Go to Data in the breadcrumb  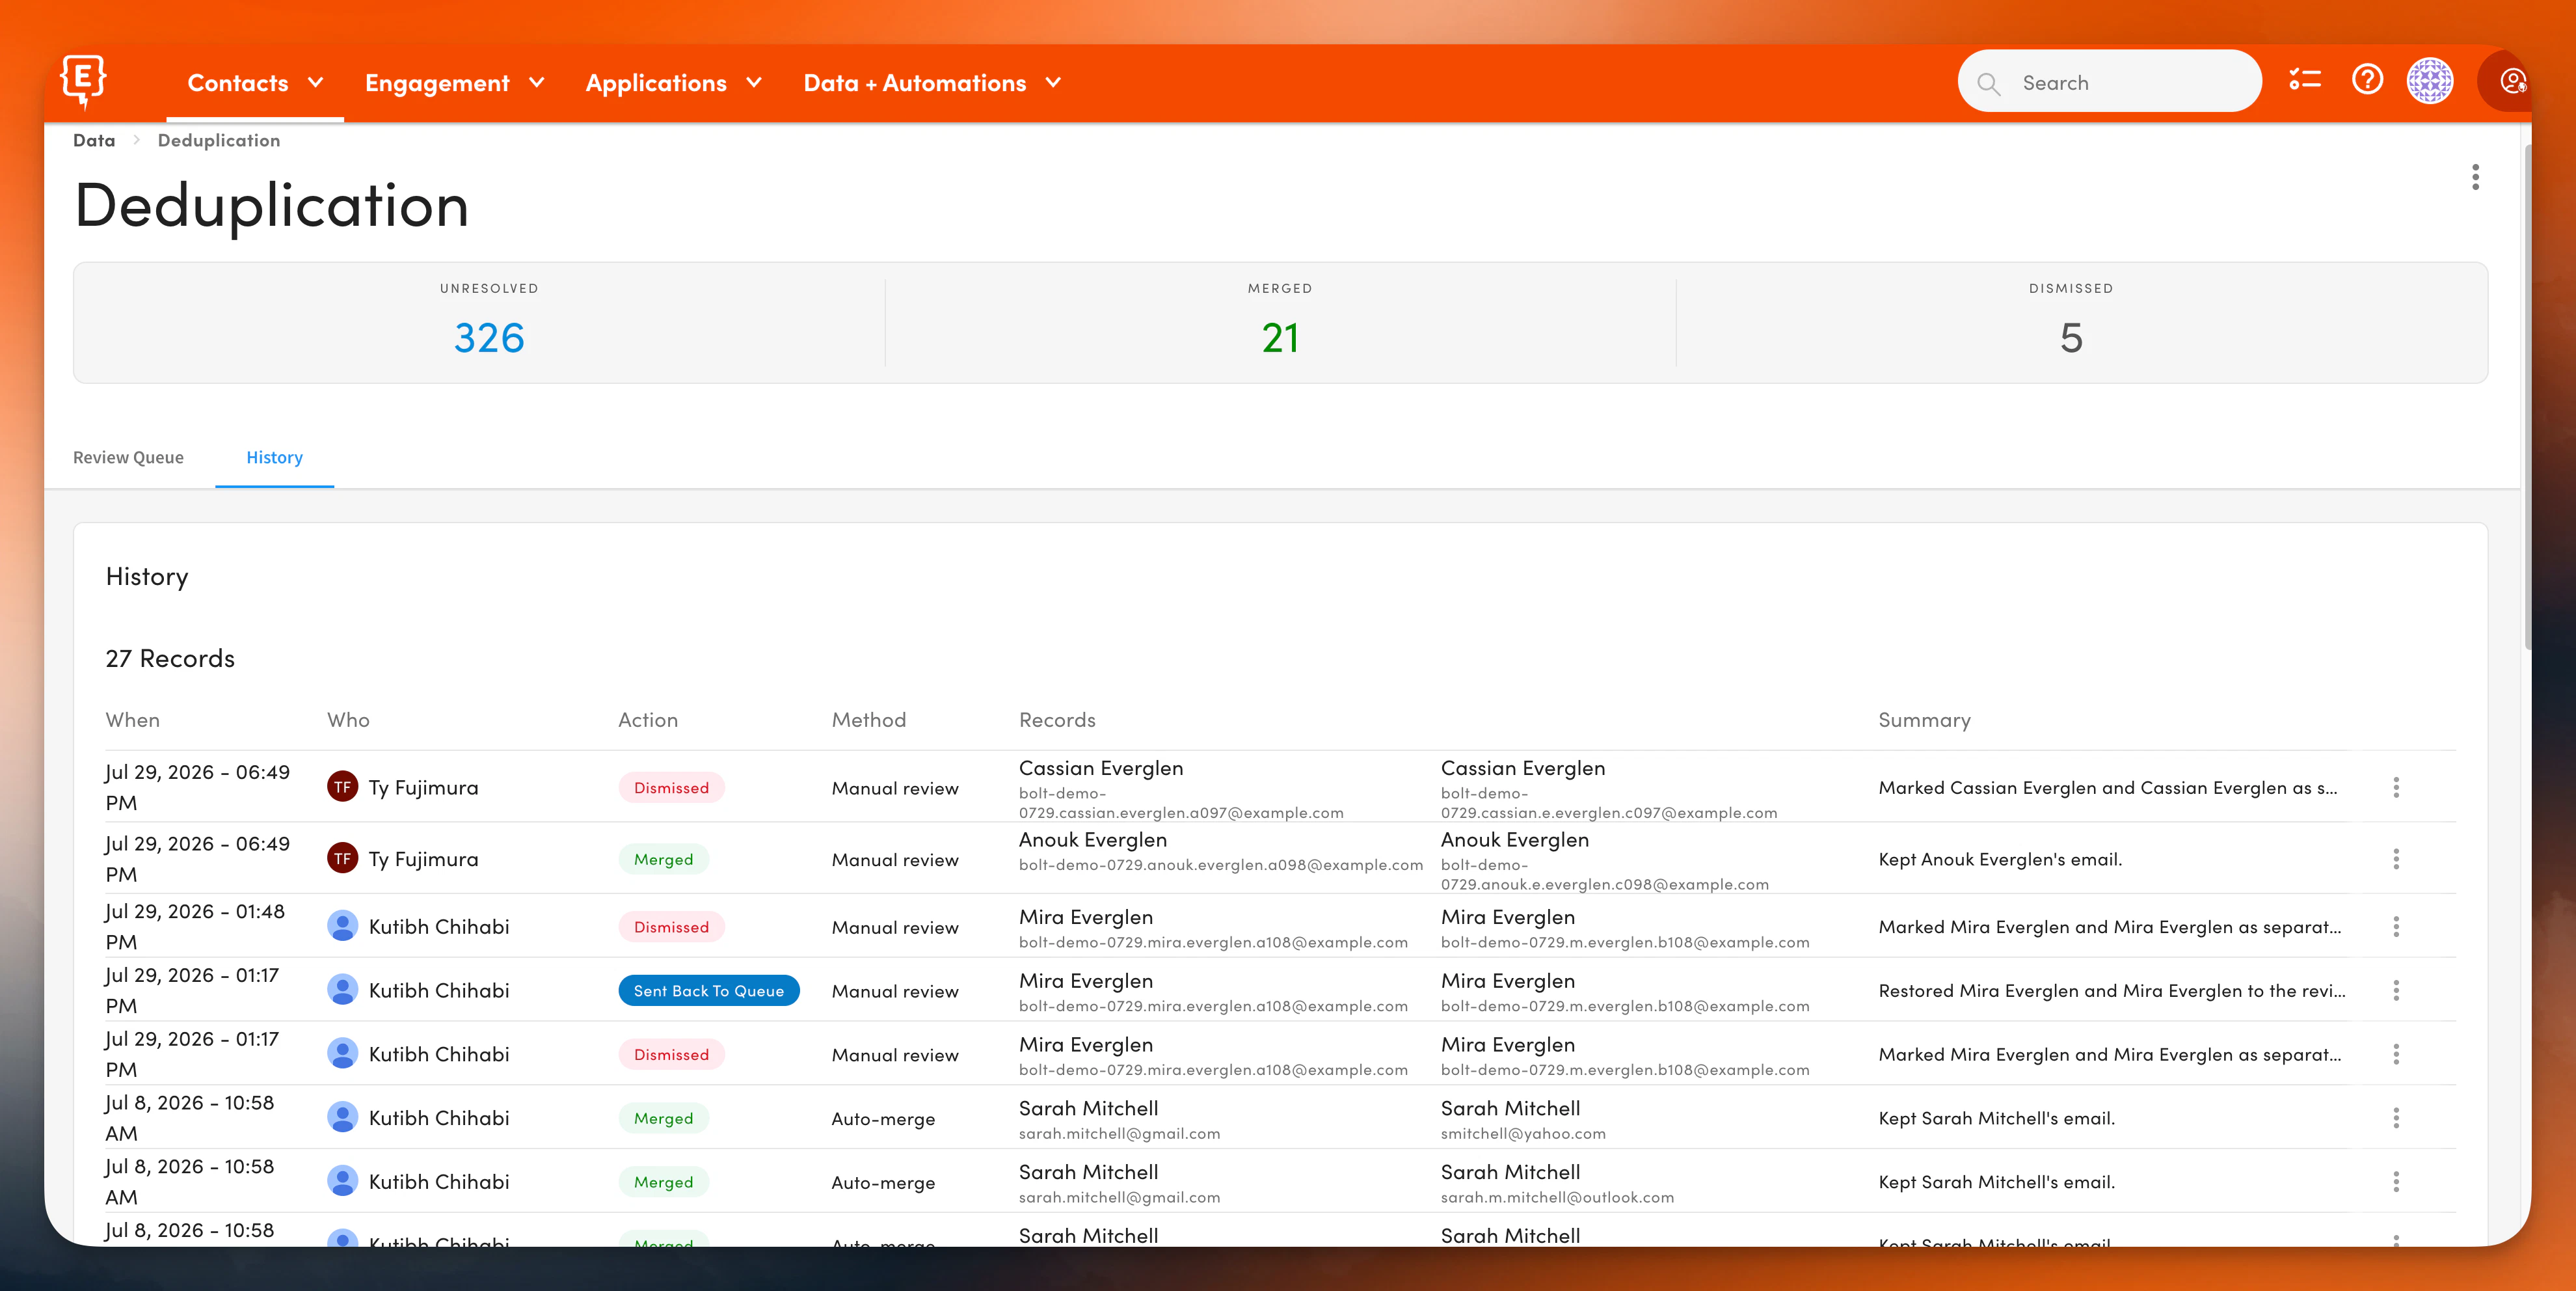[x=94, y=141]
